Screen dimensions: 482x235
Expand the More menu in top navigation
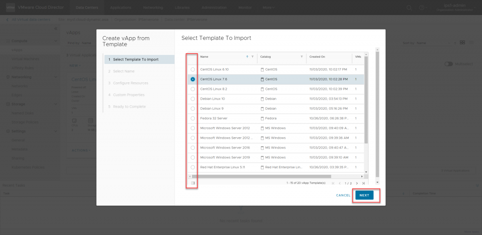269,8
